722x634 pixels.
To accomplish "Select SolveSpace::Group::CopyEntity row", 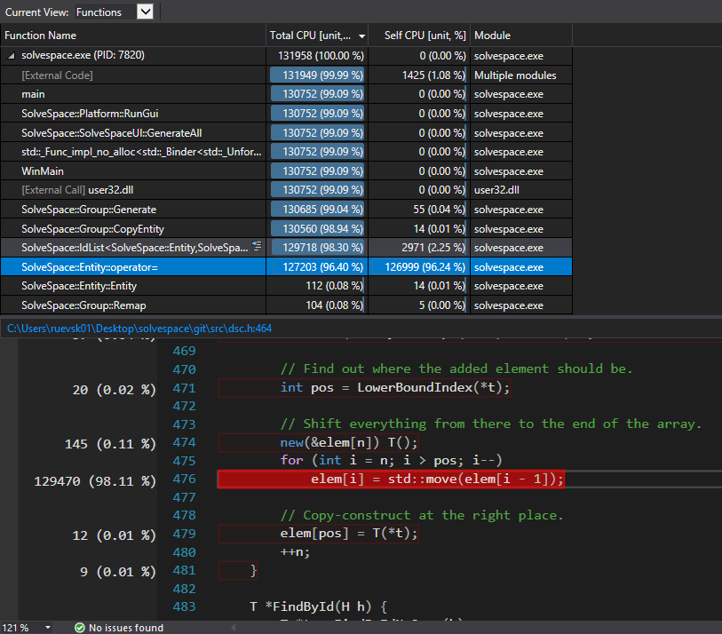I will 287,228.
